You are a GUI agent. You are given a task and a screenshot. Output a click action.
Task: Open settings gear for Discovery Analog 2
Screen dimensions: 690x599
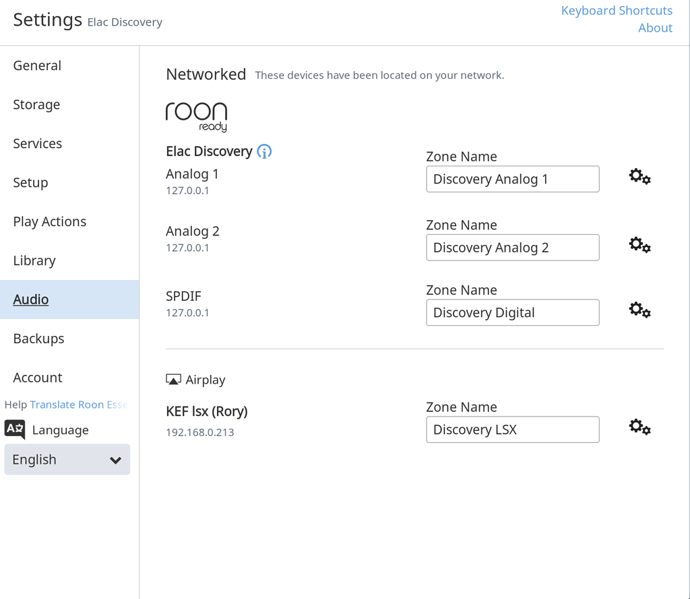pos(639,245)
